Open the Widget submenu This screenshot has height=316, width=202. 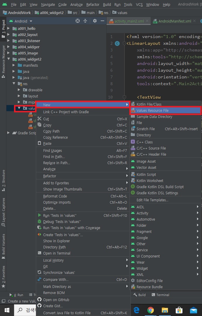pyautogui.click(x=166, y=268)
